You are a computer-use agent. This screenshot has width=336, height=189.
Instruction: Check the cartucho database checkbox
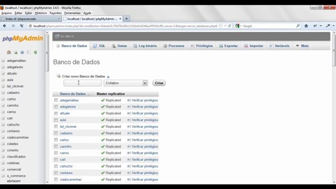click(x=56, y=166)
